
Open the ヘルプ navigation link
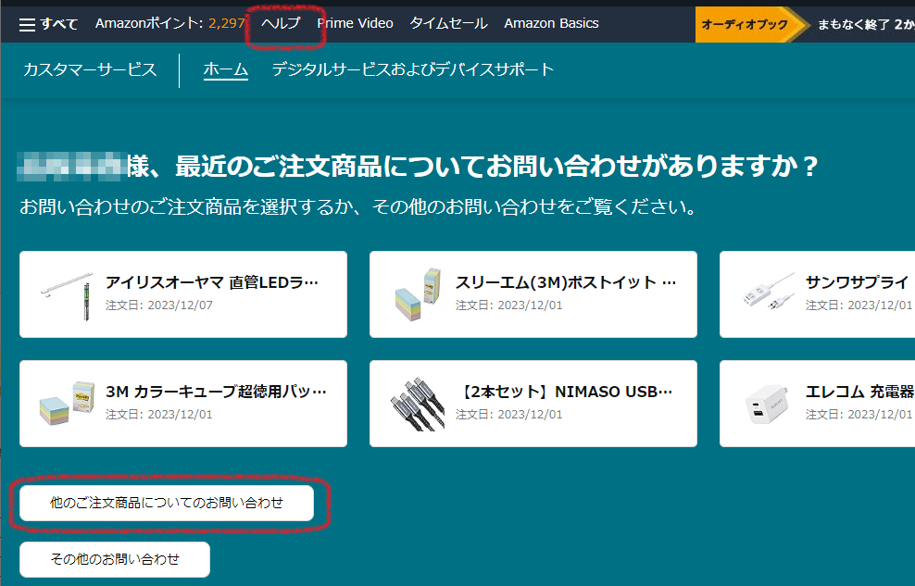pyautogui.click(x=281, y=23)
